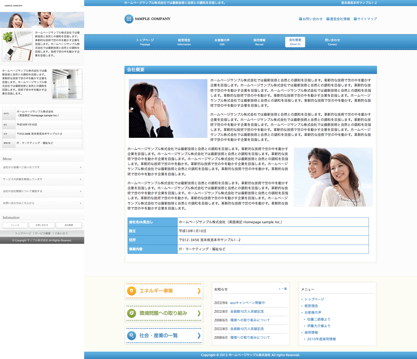
Task: Expand お問い合わせはこちらから sidebar menu arrow
Action: [x=81, y=203]
